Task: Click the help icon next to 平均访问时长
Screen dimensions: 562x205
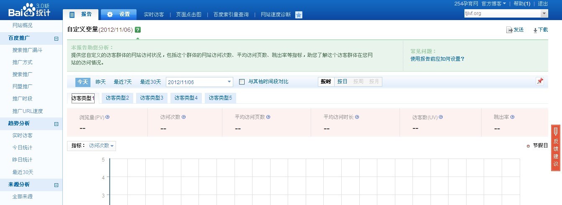Action: (x=357, y=117)
